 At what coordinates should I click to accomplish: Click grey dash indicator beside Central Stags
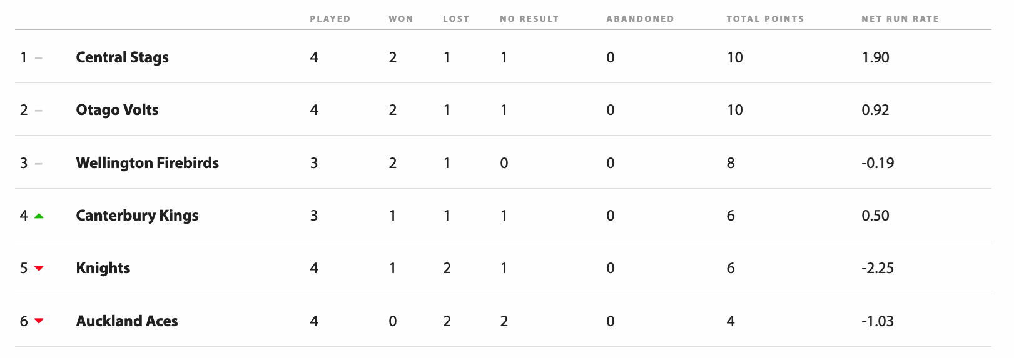point(39,58)
